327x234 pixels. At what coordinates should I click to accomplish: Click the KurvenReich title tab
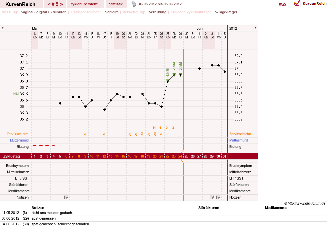click(x=20, y=4)
